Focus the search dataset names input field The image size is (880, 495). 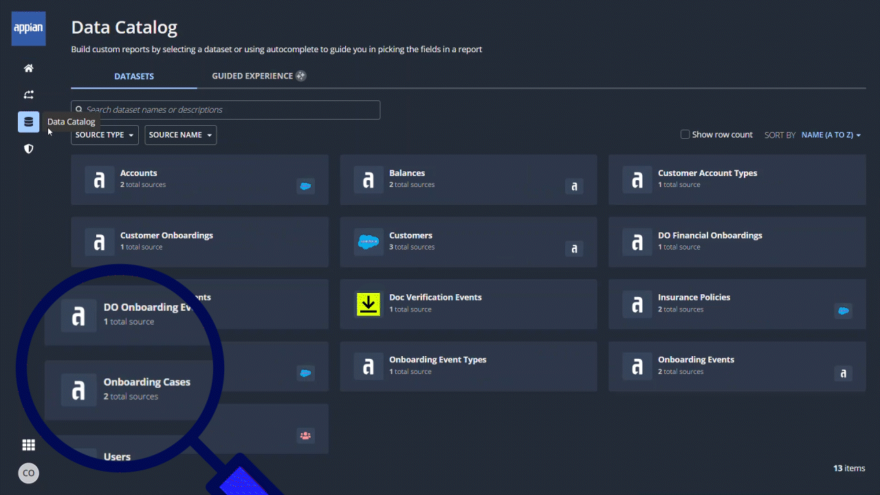point(225,109)
